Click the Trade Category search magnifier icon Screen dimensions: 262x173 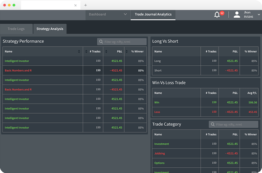tap(212, 125)
